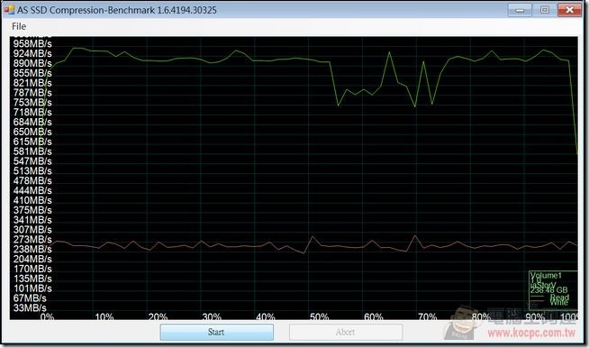Click the 20% mark on horizontal axis
The width and height of the screenshot is (589, 348).
click(x=158, y=316)
